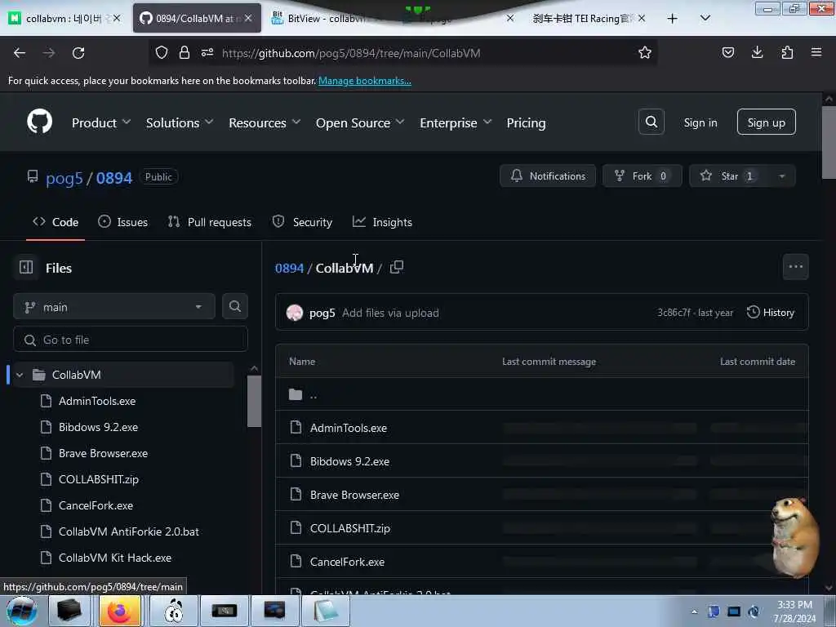836x627 pixels.
Task: Click the Bonzi-like character taskbar icon
Action: click(x=173, y=611)
